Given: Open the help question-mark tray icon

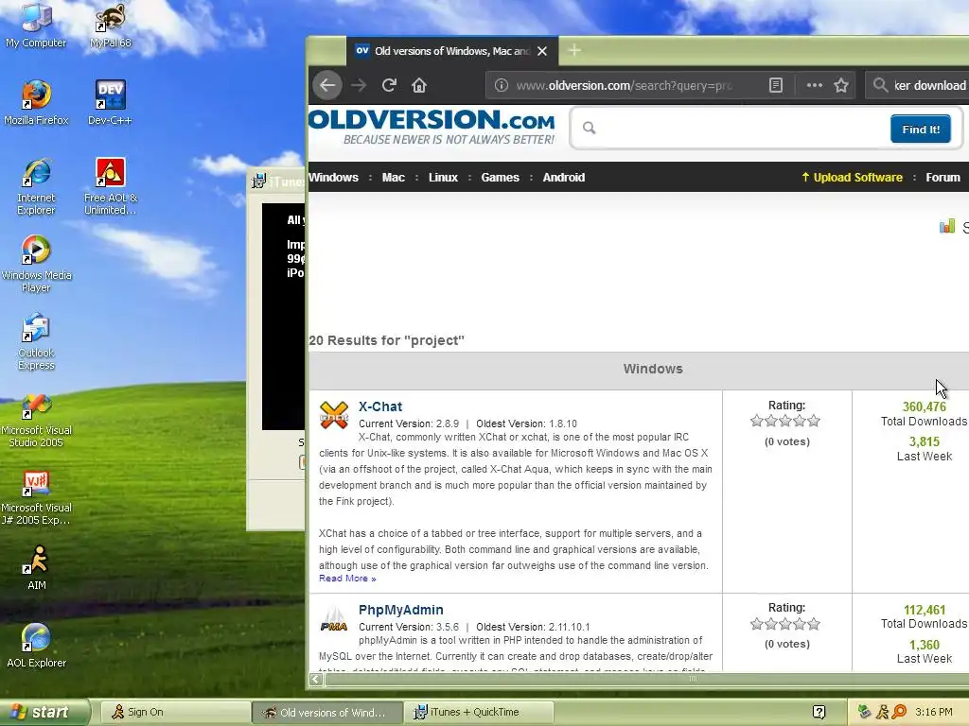Looking at the screenshot, I should pos(819,712).
